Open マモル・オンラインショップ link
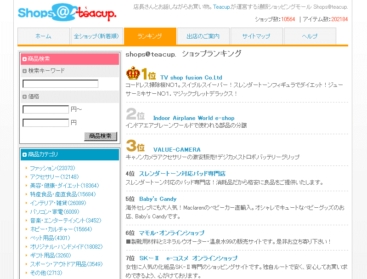The height and width of the screenshot is (279, 367). (x=172, y=233)
